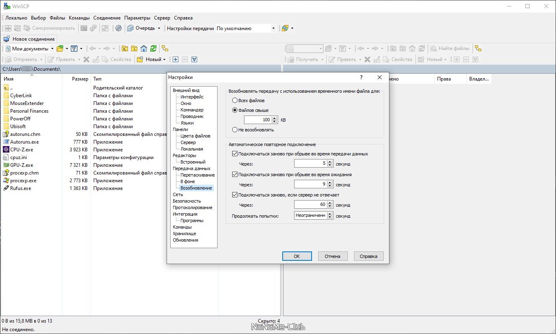This screenshot has width=556, height=334.
Task: Open Preferences via the gear toolbar icon
Action: pos(119,28)
